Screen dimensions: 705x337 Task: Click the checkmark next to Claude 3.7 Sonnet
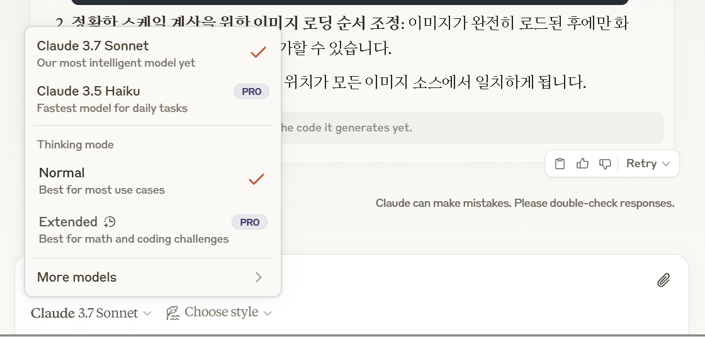(258, 53)
